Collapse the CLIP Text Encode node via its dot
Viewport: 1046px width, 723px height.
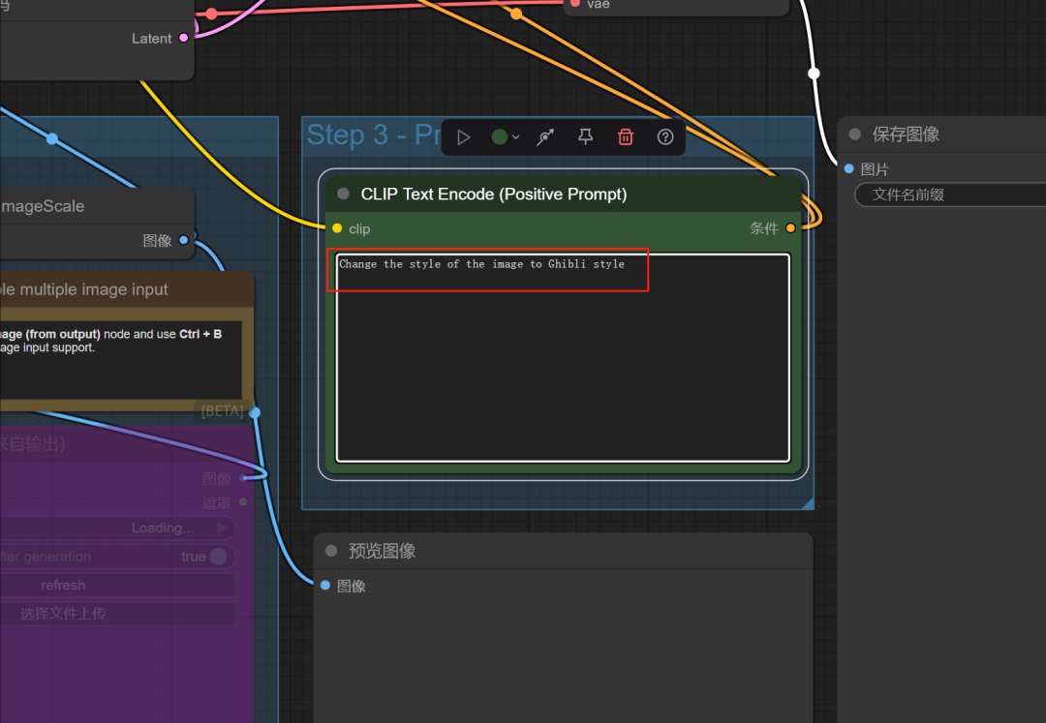343,194
